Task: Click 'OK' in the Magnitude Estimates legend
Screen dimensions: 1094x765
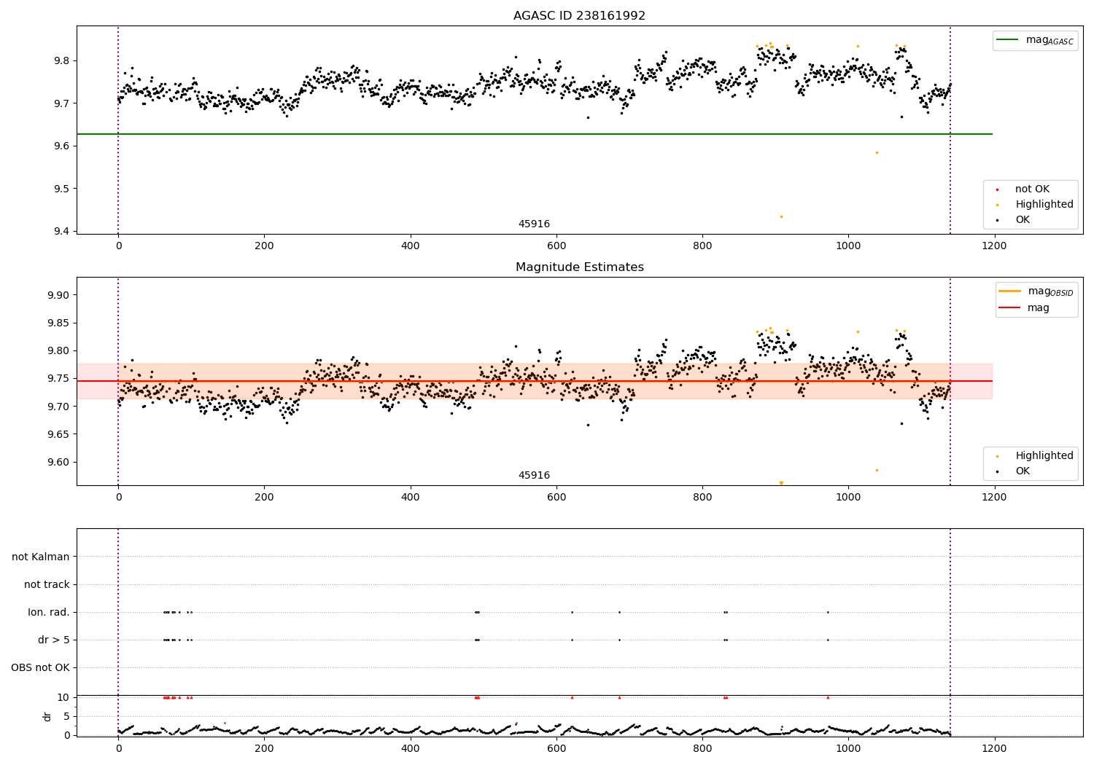Action: [1023, 471]
